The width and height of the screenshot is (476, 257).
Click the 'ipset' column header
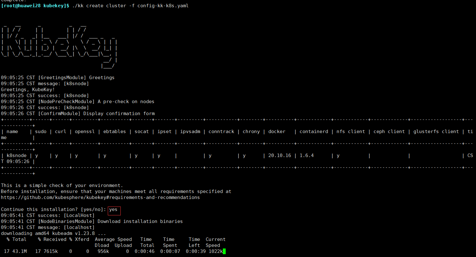click(164, 131)
